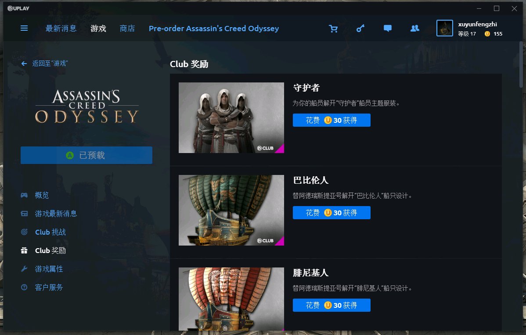Screen dimensions: 526x335
Task: Click the gift icon beside Club 奖励
Action: pos(24,250)
